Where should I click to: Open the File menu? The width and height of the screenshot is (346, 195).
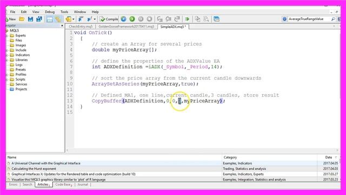[13, 12]
